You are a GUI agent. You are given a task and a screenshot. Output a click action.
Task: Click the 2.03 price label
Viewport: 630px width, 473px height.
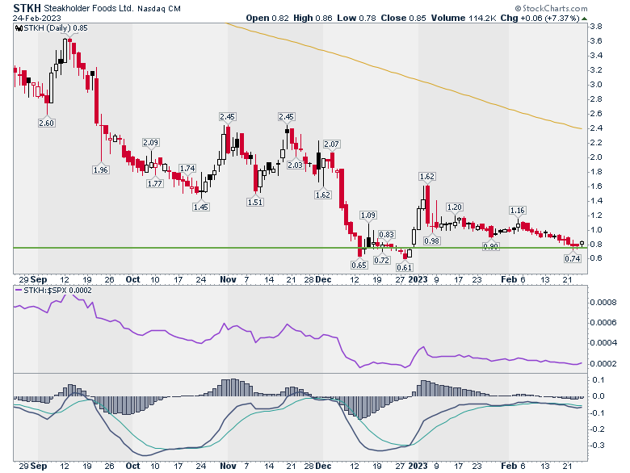coord(296,165)
